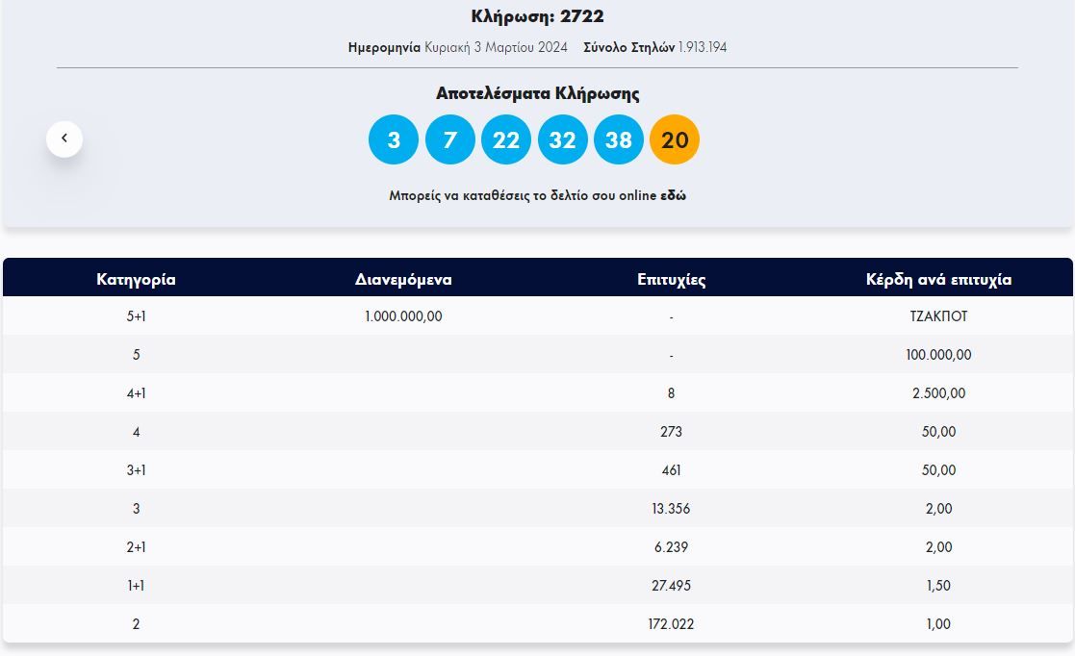
Task: Select the date "Κυριακή 3 Μαρτίου 2024"
Action: point(496,47)
